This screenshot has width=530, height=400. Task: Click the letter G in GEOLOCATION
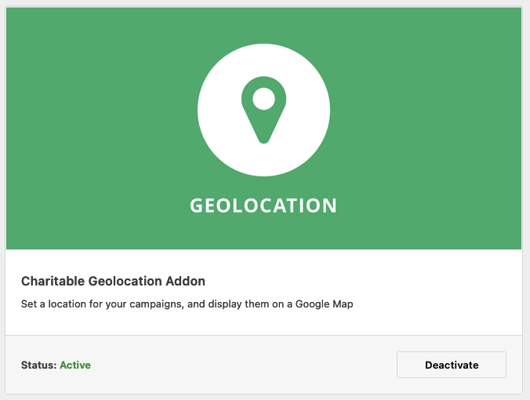[x=196, y=205]
